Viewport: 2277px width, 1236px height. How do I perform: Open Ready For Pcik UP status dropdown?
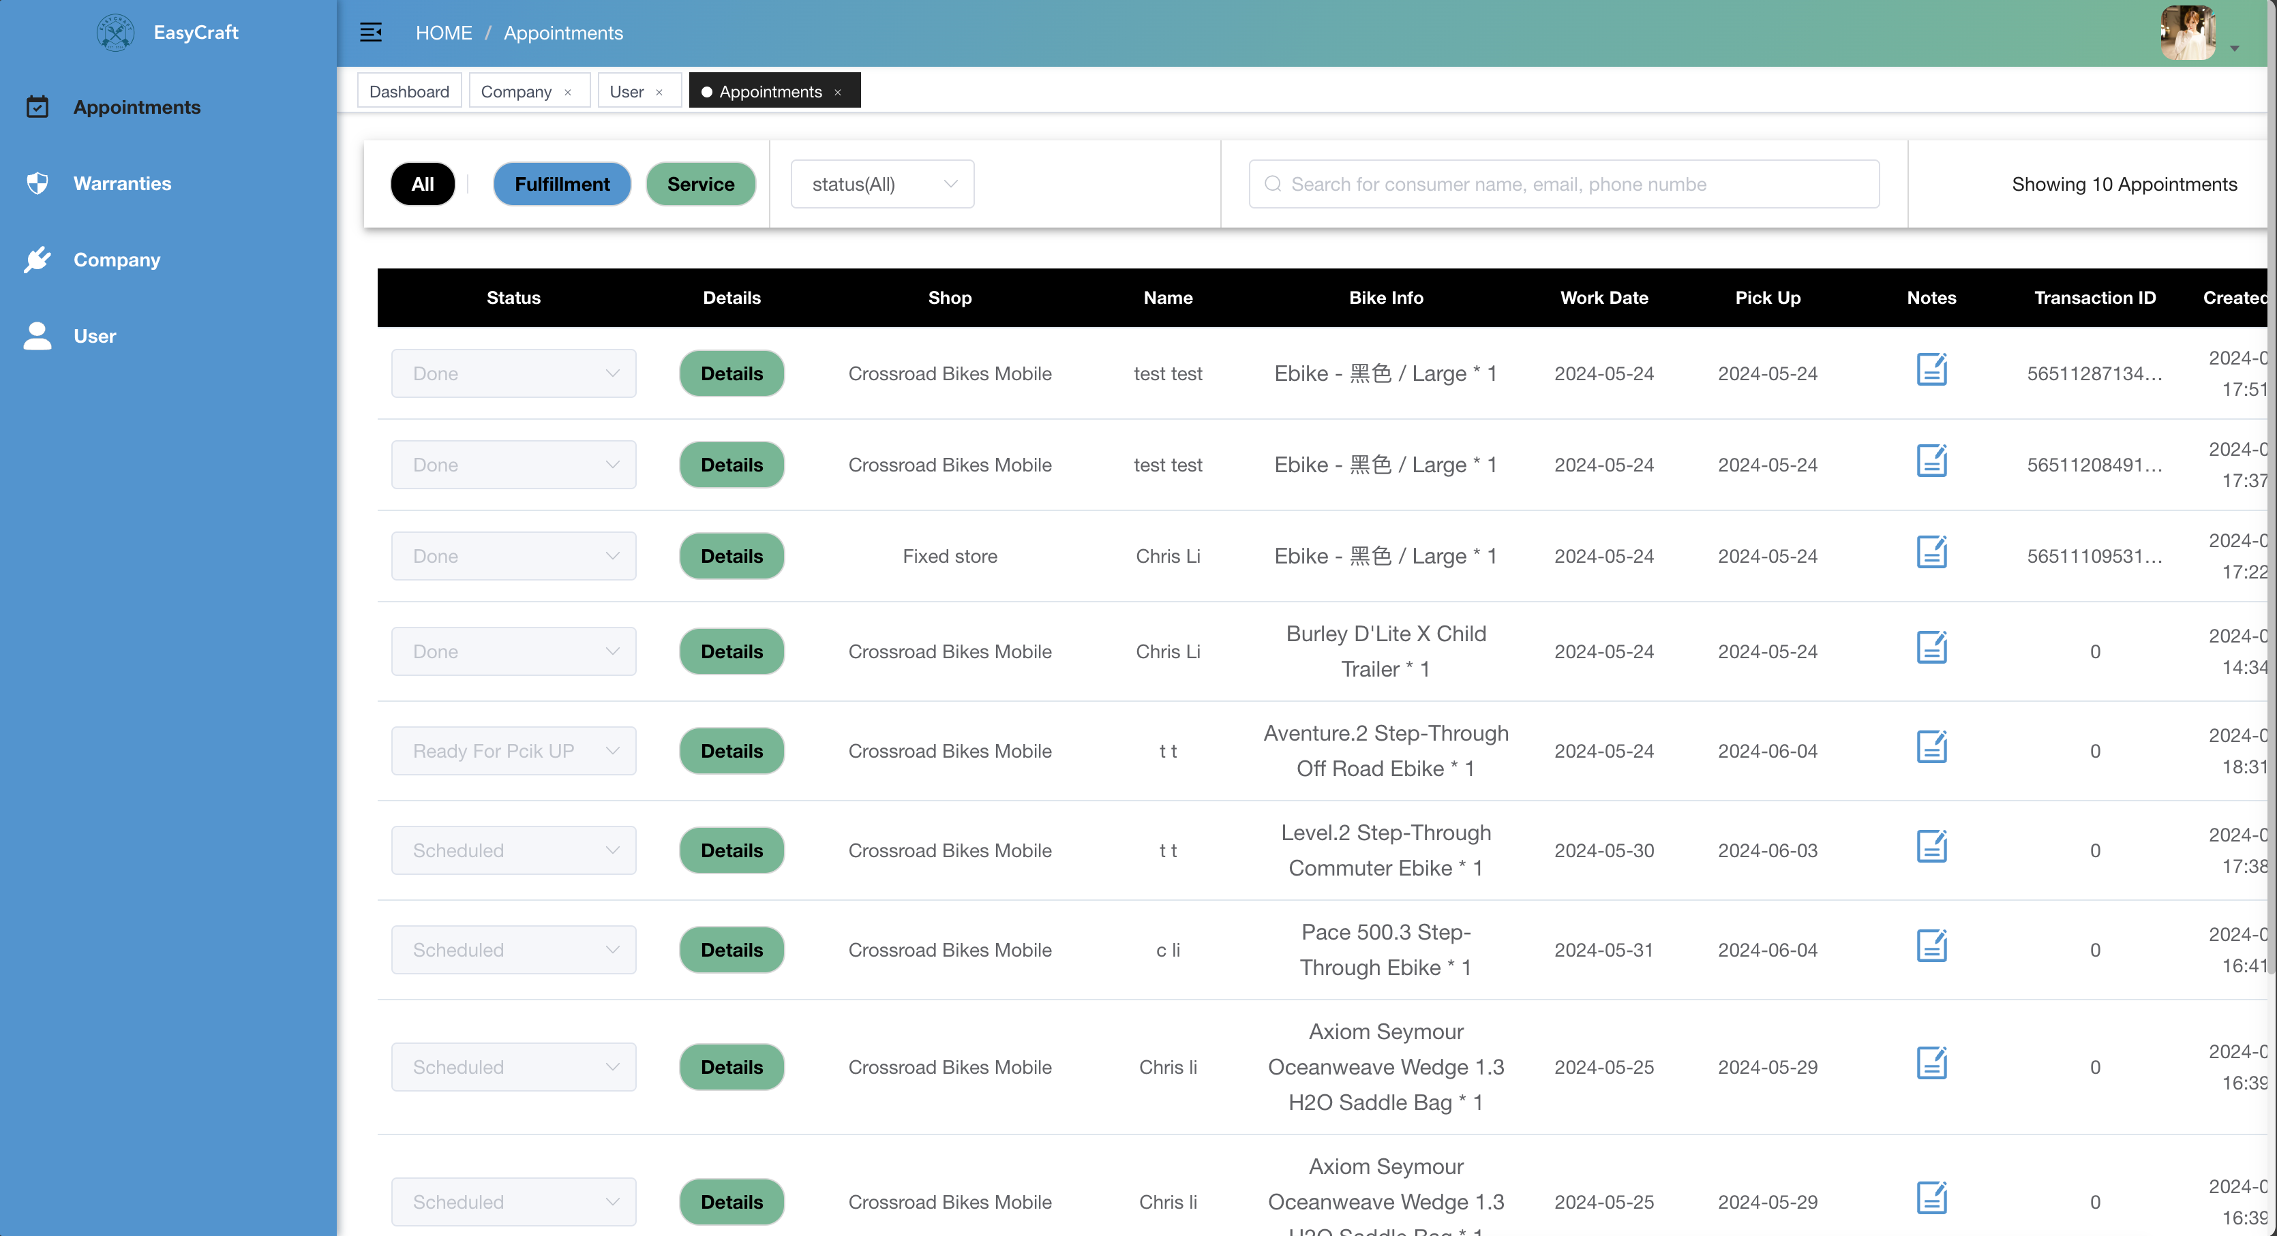513,751
